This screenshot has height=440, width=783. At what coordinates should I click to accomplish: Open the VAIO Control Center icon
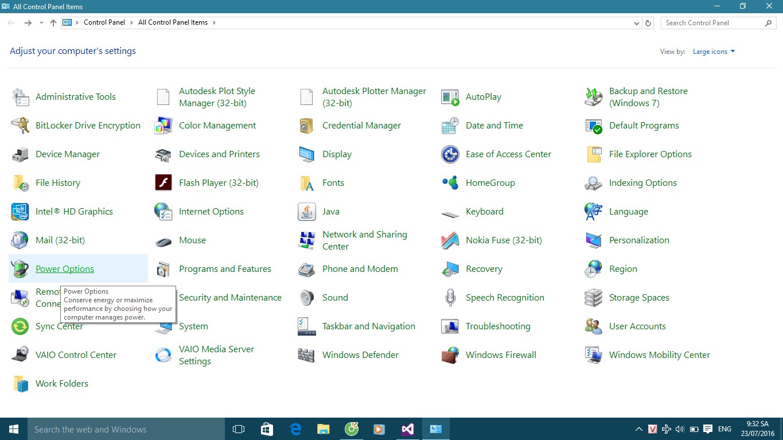(x=20, y=355)
